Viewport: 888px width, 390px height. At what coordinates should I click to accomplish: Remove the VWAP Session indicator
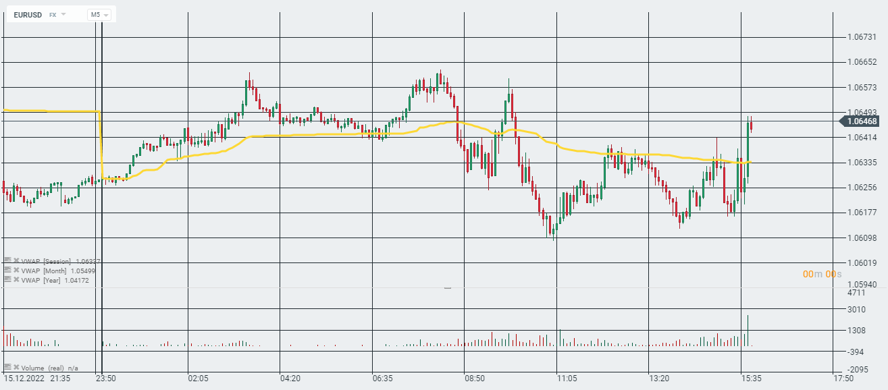[16, 260]
